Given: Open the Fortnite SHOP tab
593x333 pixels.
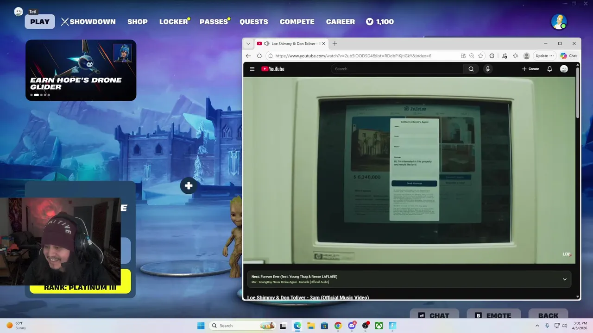Looking at the screenshot, I should pyautogui.click(x=138, y=22).
